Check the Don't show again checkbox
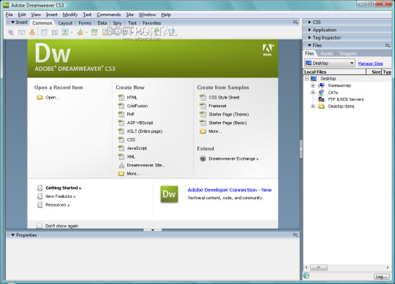Screen dimensions: 395x284 point(39,226)
